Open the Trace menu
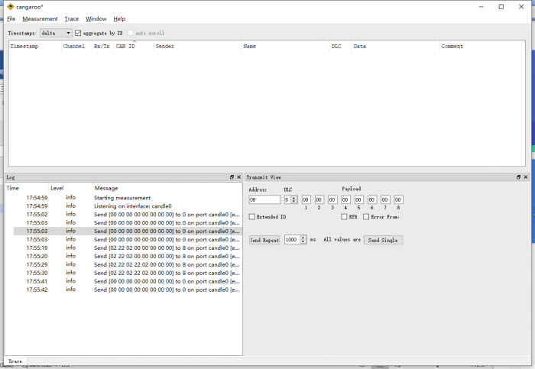The image size is (535, 369). click(72, 19)
